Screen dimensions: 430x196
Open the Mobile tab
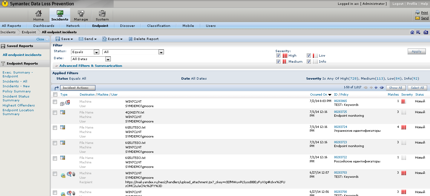(x=188, y=26)
